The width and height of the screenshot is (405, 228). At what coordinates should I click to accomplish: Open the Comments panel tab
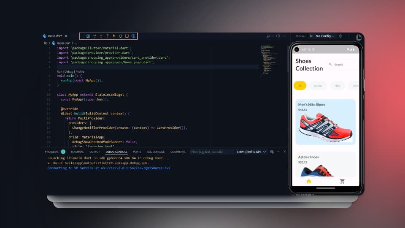[x=178, y=152]
